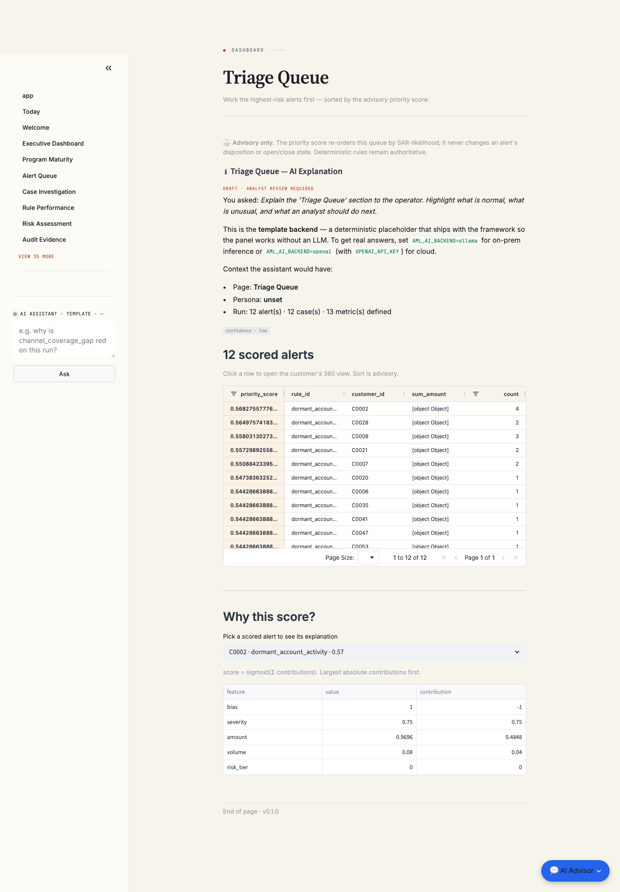Collapse the sidebar with the double-chevron icon

[x=108, y=68]
